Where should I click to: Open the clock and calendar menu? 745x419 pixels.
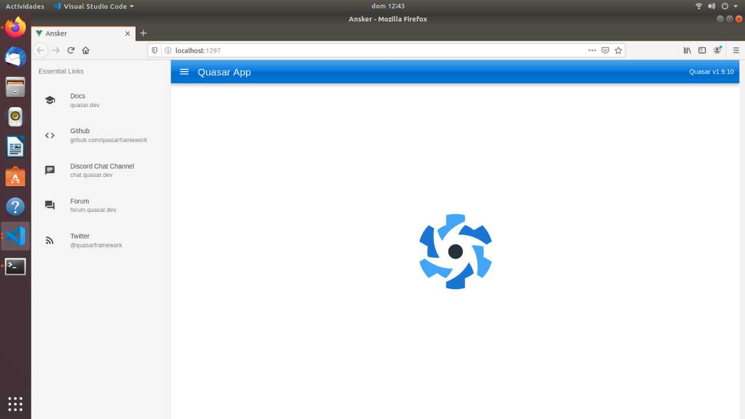pyautogui.click(x=388, y=6)
